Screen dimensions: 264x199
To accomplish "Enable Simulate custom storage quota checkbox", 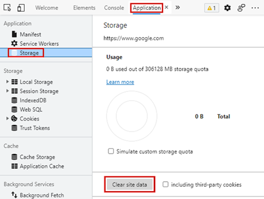I will (x=111, y=151).
